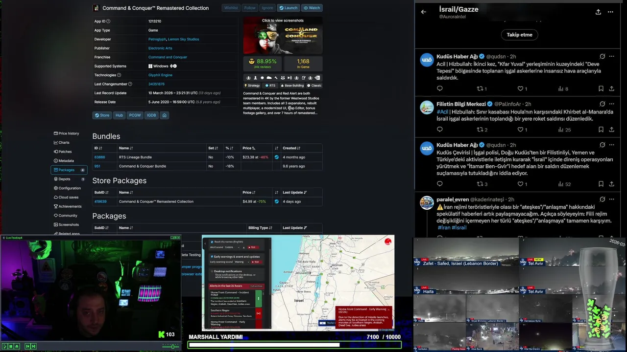Click info icon next to Technologies
The image size is (627, 352).
(x=119, y=75)
